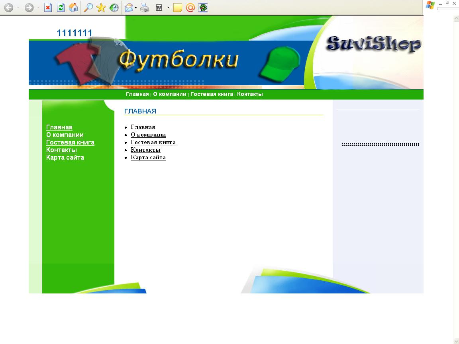Click the Back navigation icon
The height and width of the screenshot is (344, 459).
9,7
